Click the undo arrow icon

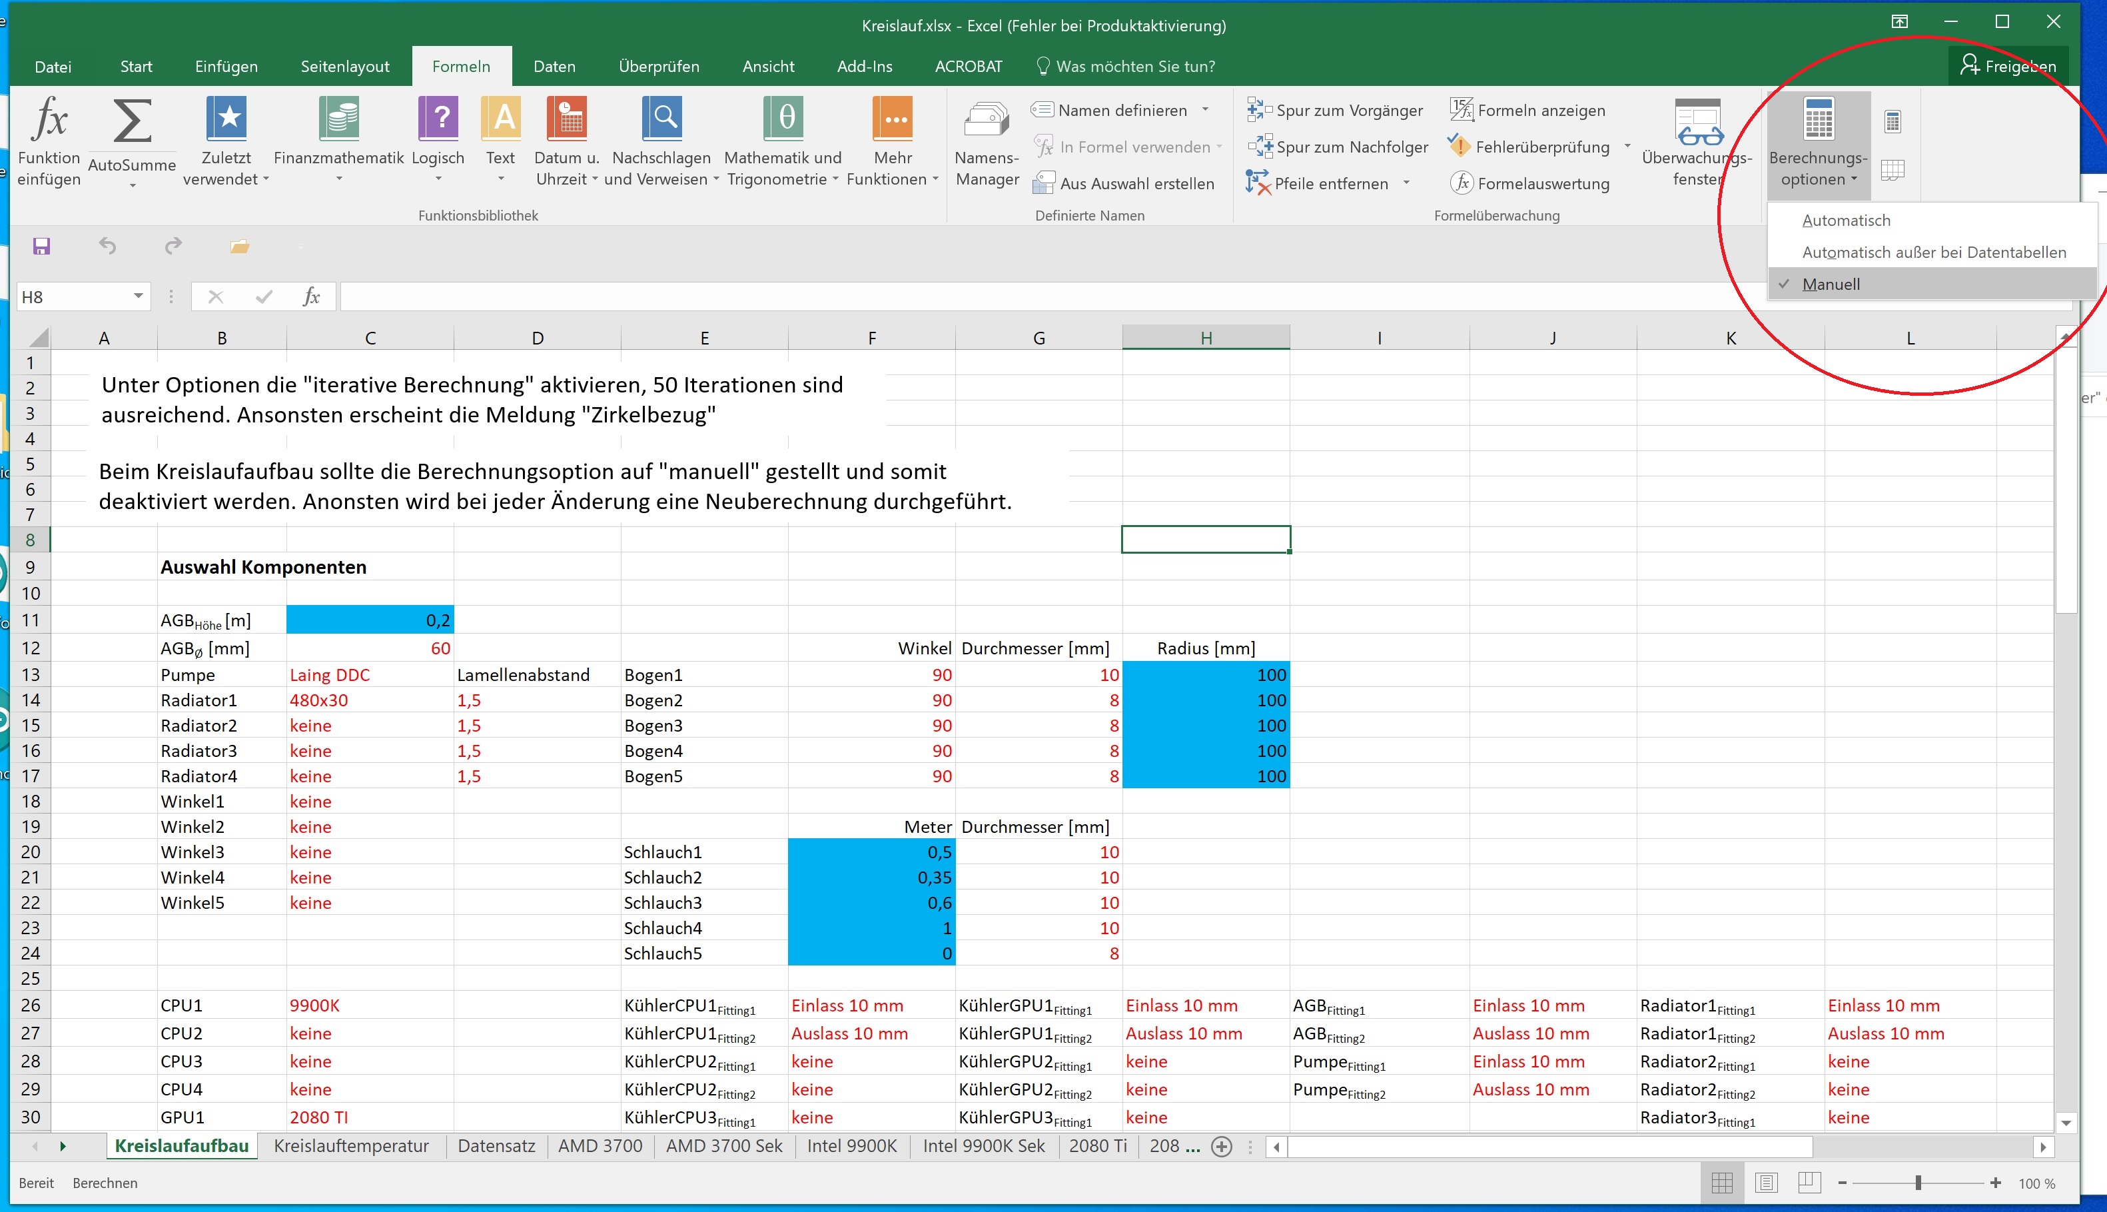pos(107,247)
